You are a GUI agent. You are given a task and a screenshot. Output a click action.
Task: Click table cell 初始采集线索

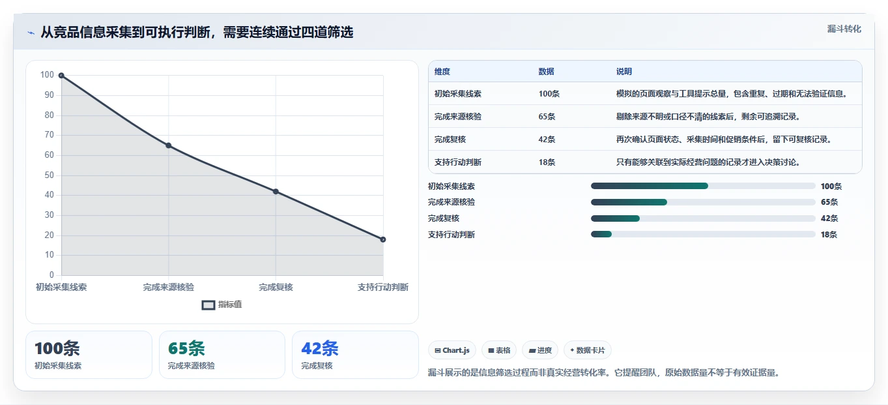(x=458, y=94)
